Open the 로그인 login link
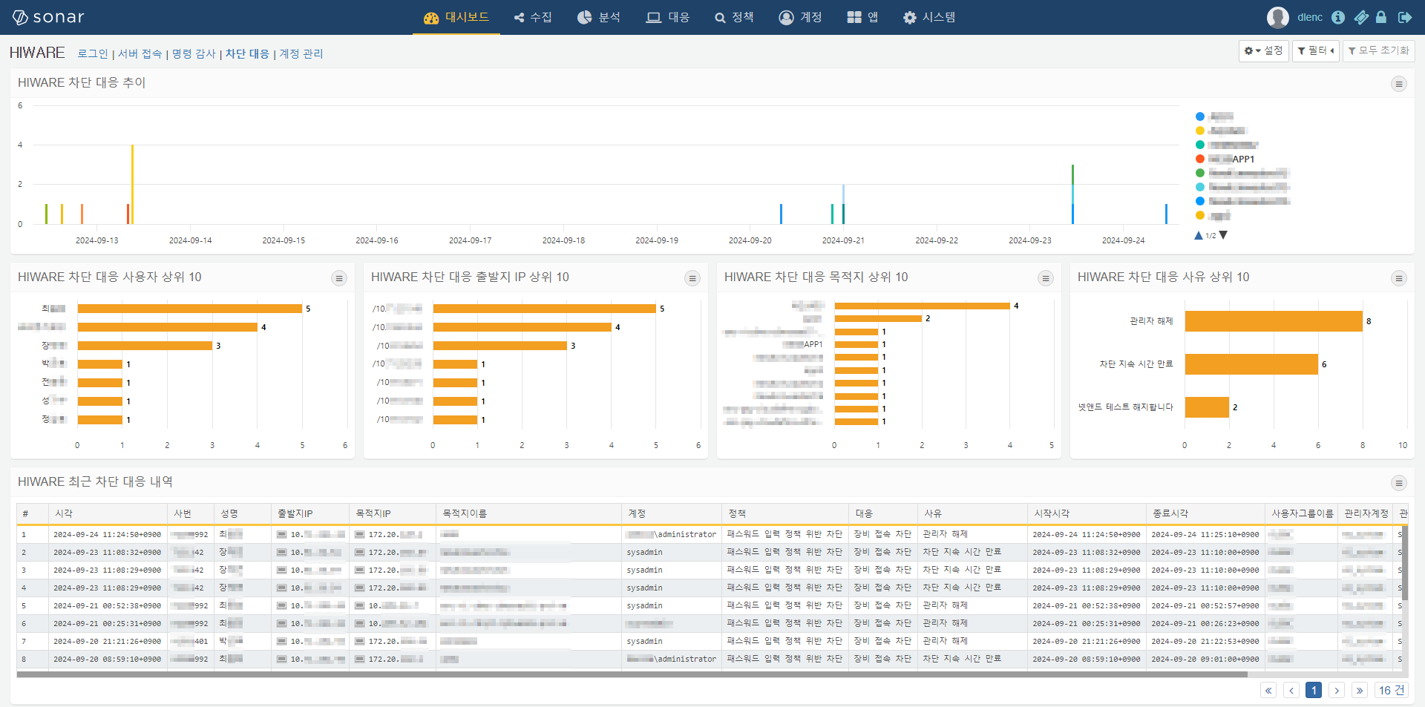This screenshot has width=1425, height=707. [93, 53]
